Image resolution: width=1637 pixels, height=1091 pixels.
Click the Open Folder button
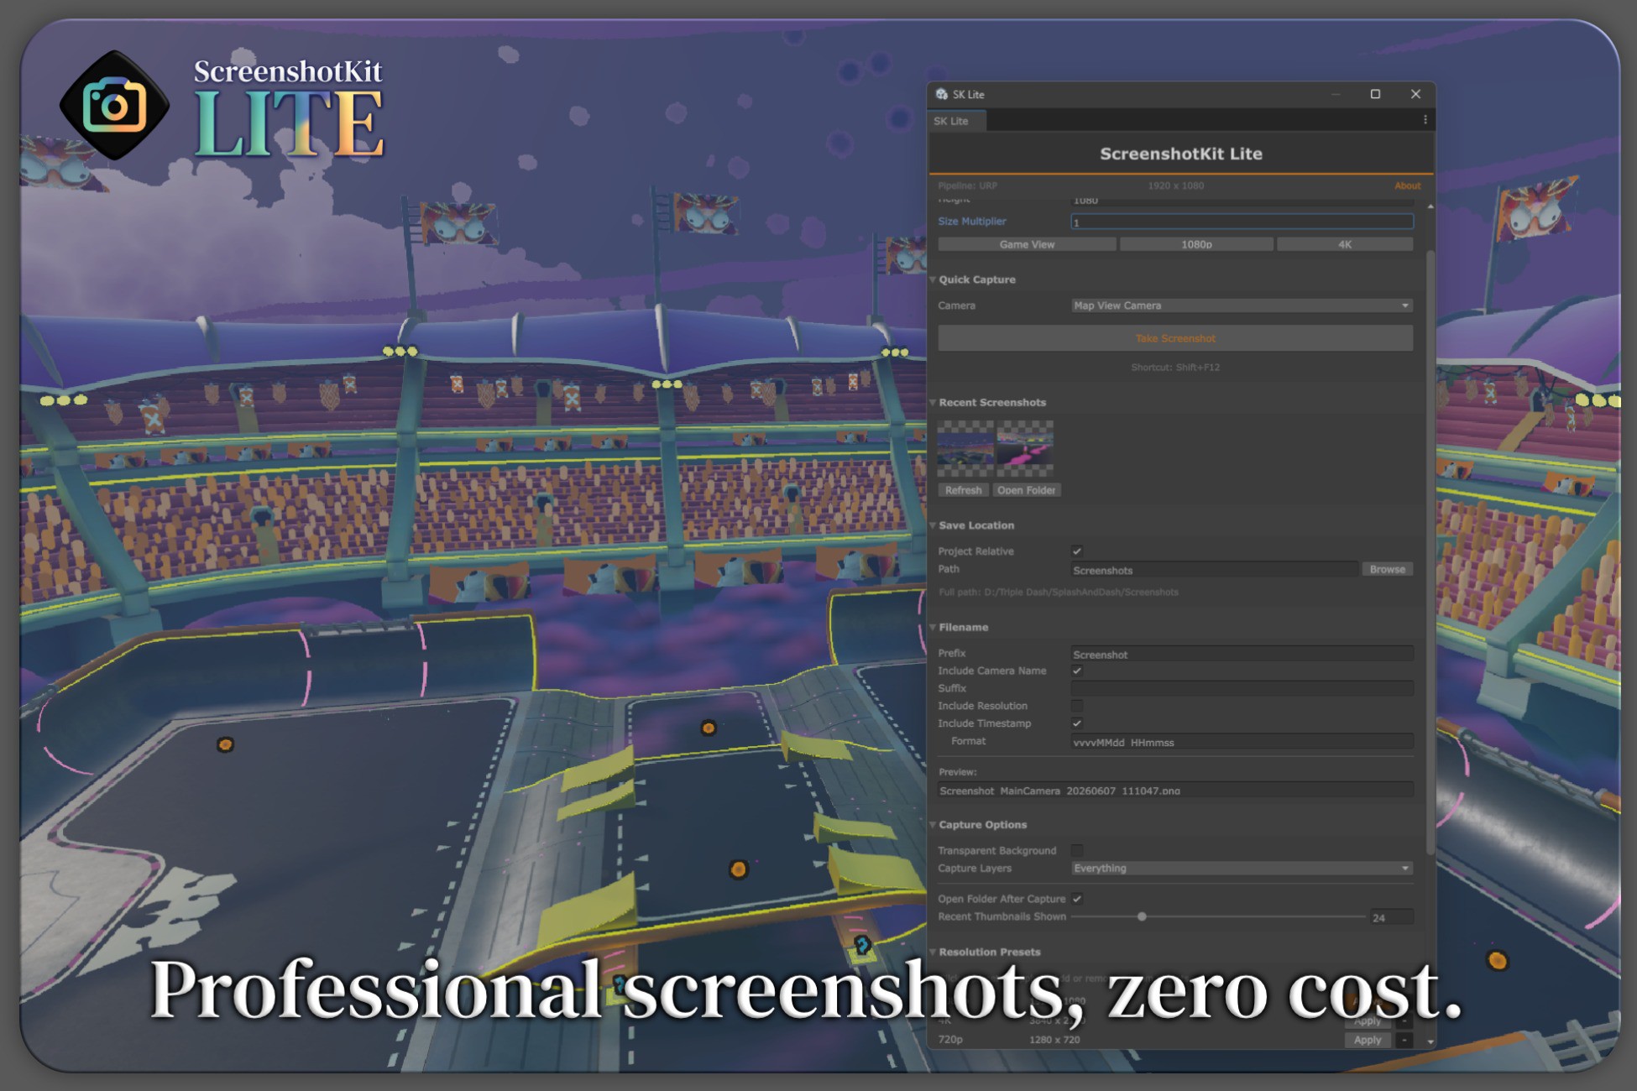1026,490
